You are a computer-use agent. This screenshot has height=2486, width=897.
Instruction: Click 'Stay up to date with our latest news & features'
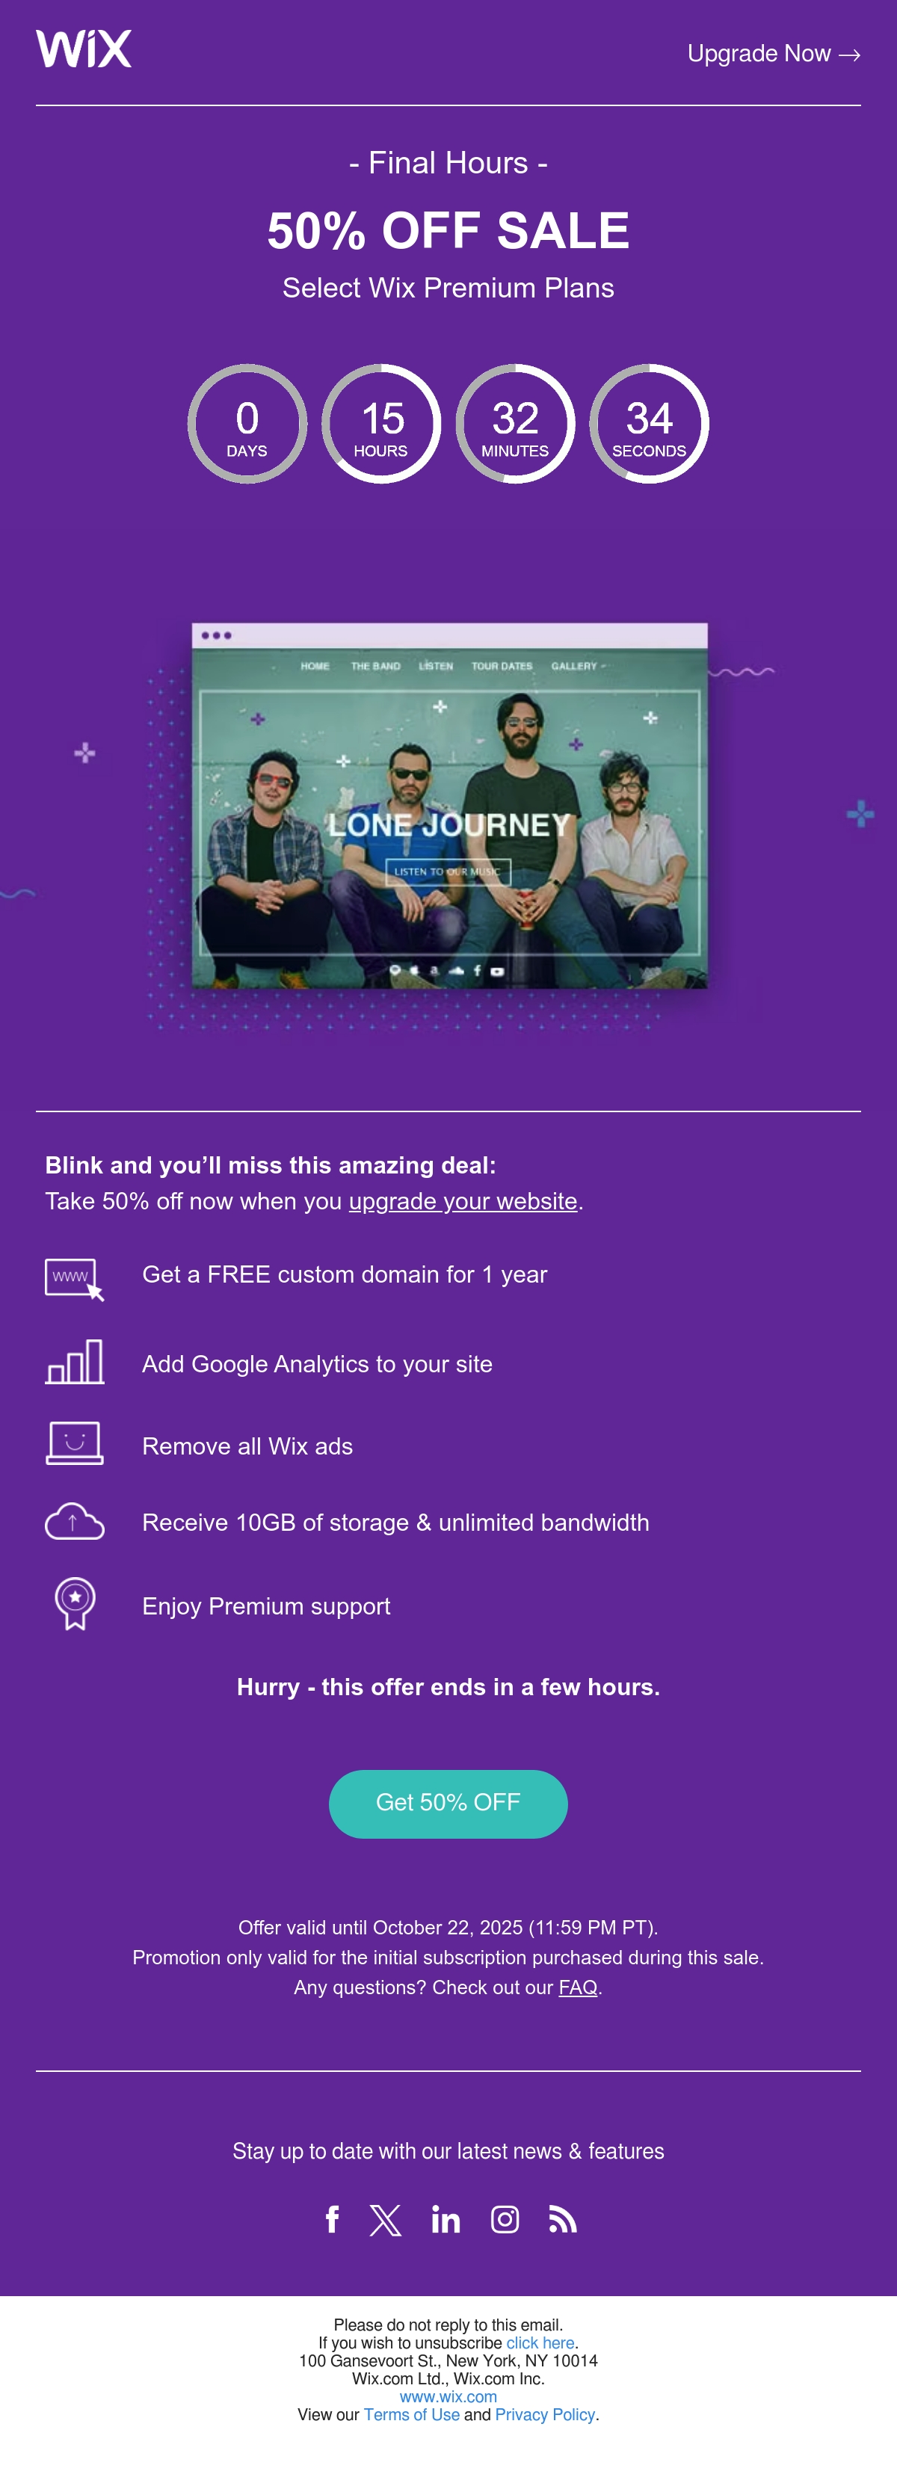(448, 2152)
